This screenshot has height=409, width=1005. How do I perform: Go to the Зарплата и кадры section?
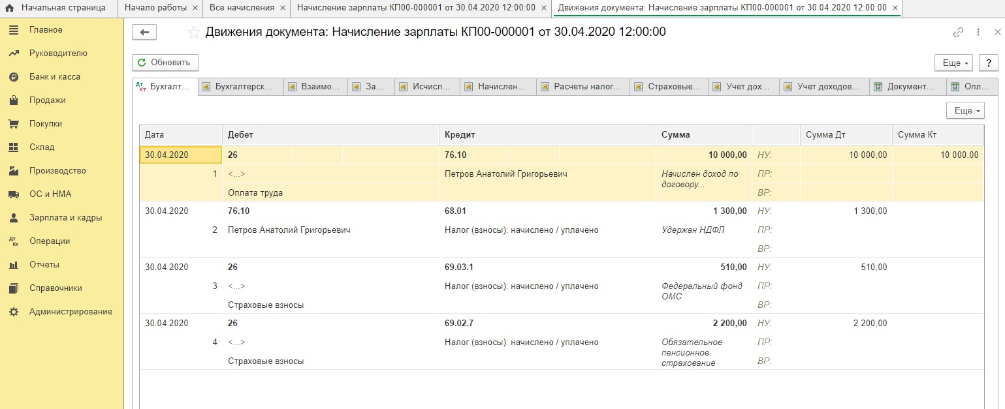65,218
